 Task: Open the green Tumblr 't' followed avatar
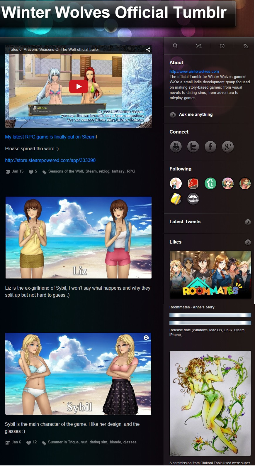point(210,183)
